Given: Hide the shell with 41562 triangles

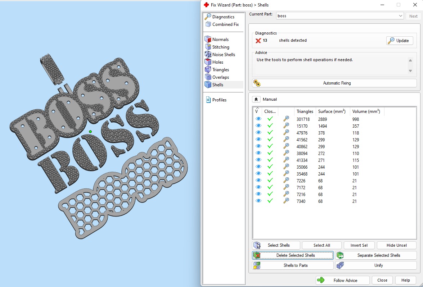Looking at the screenshot, I should click(x=258, y=139).
